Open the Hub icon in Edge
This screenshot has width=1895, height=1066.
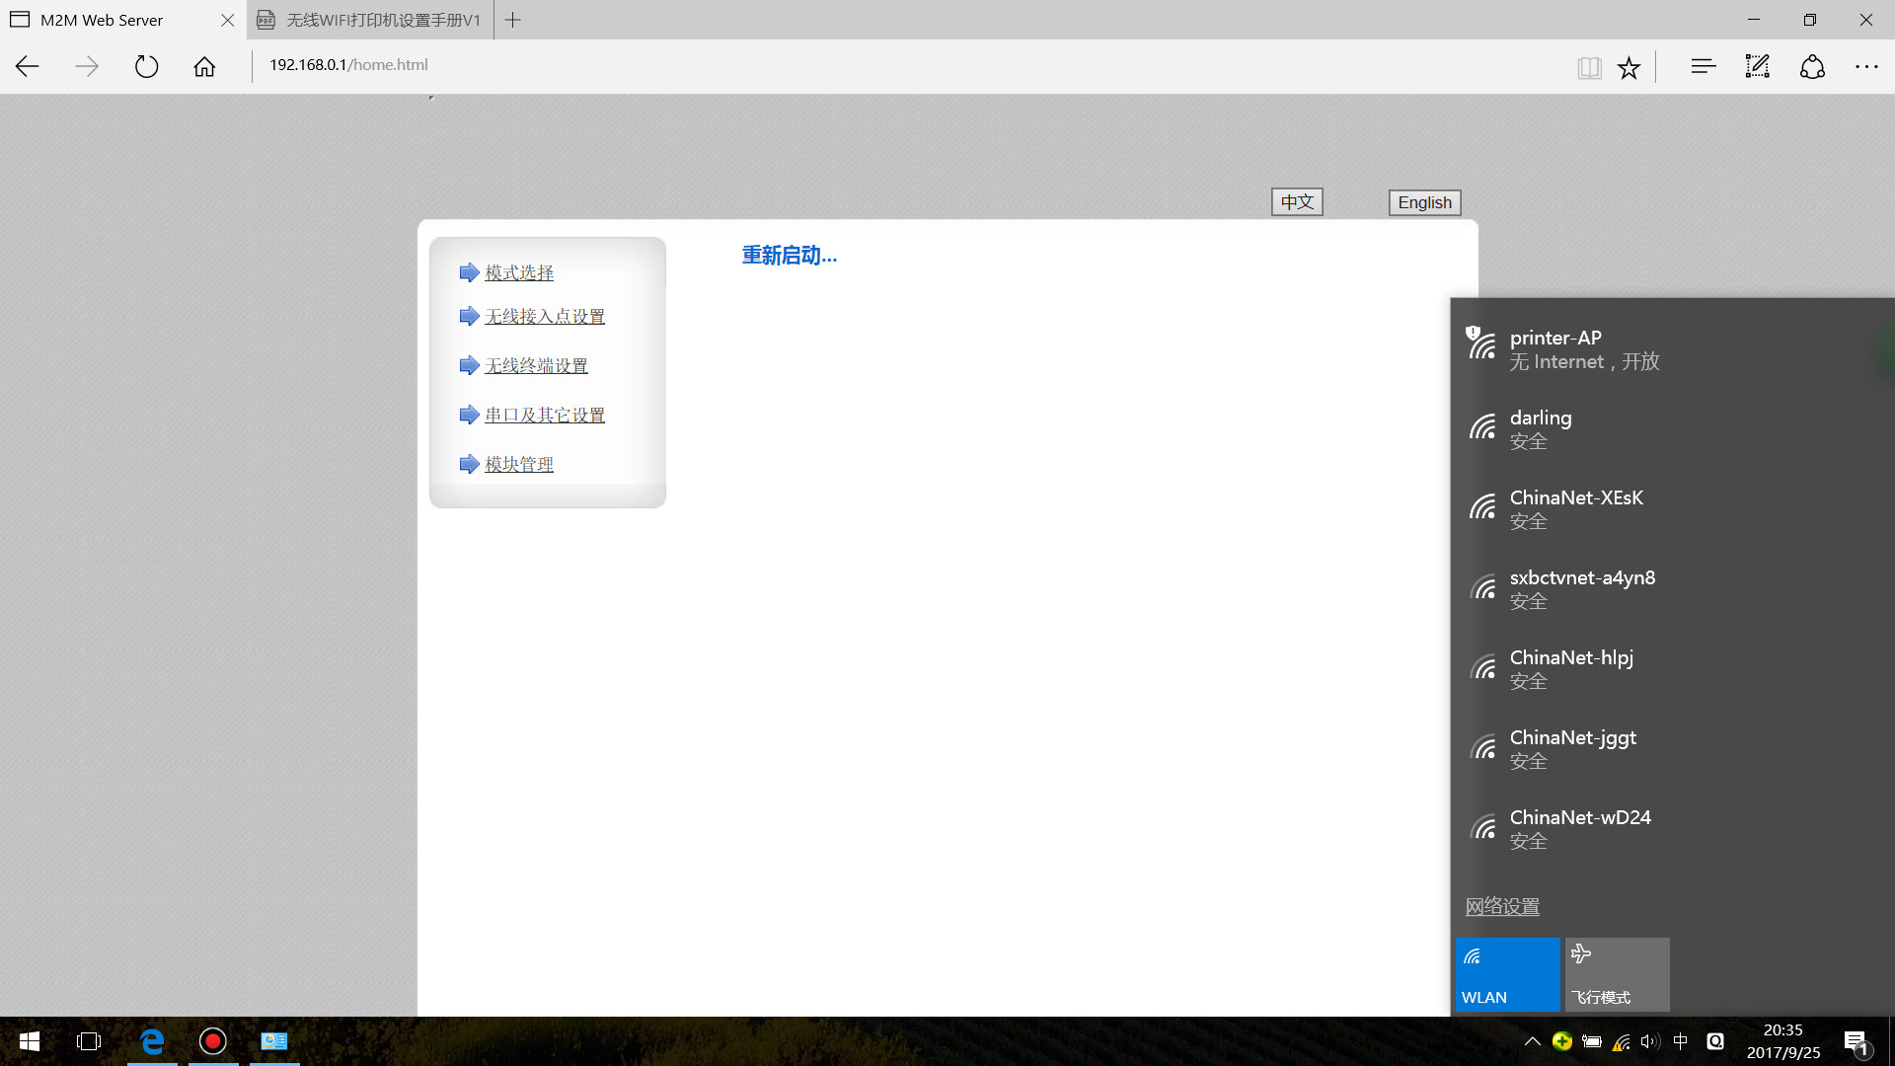click(1703, 66)
